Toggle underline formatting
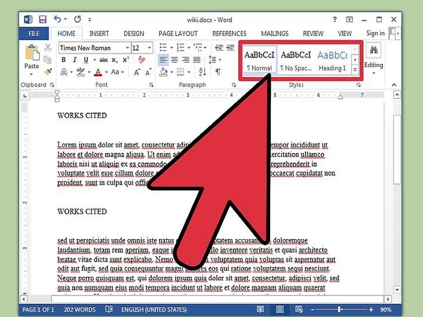The height and width of the screenshot is (317, 423). tap(86, 60)
